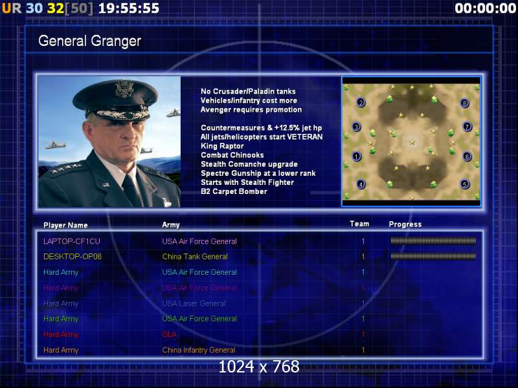Click the 'B2 Carpet Bomber' line
This screenshot has height=388, width=518.
234,191
